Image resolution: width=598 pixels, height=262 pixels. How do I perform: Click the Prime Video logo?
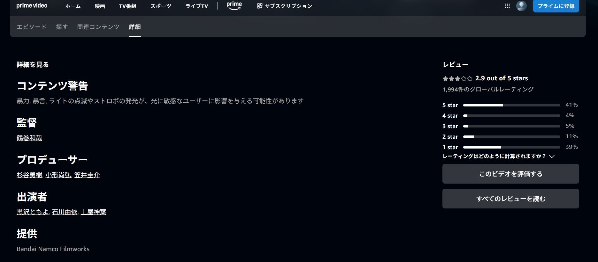click(32, 6)
